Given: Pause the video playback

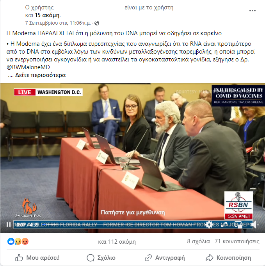Looking at the screenshot, I should click(x=9, y=225).
